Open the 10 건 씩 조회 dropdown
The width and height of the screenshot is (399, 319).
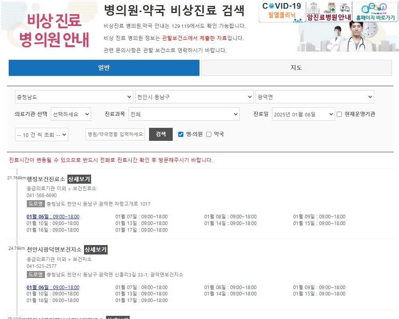41,135
